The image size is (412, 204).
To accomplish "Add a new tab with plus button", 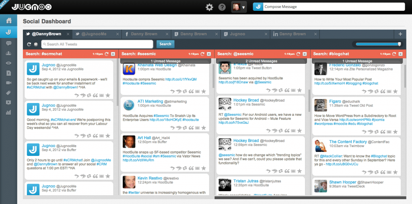I will click(400, 34).
